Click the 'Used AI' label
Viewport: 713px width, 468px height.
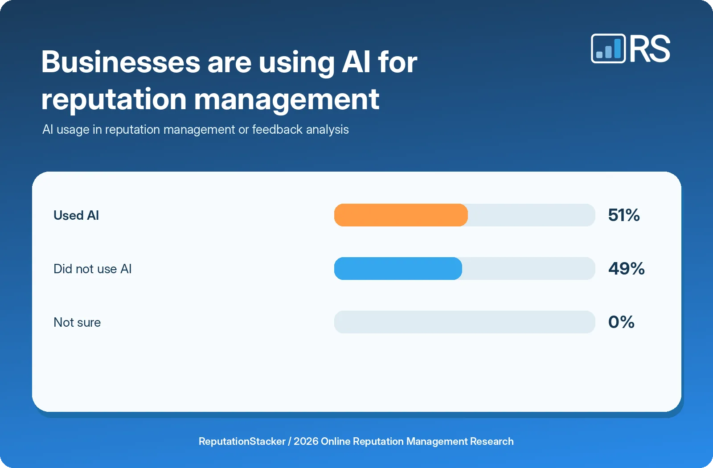(76, 215)
